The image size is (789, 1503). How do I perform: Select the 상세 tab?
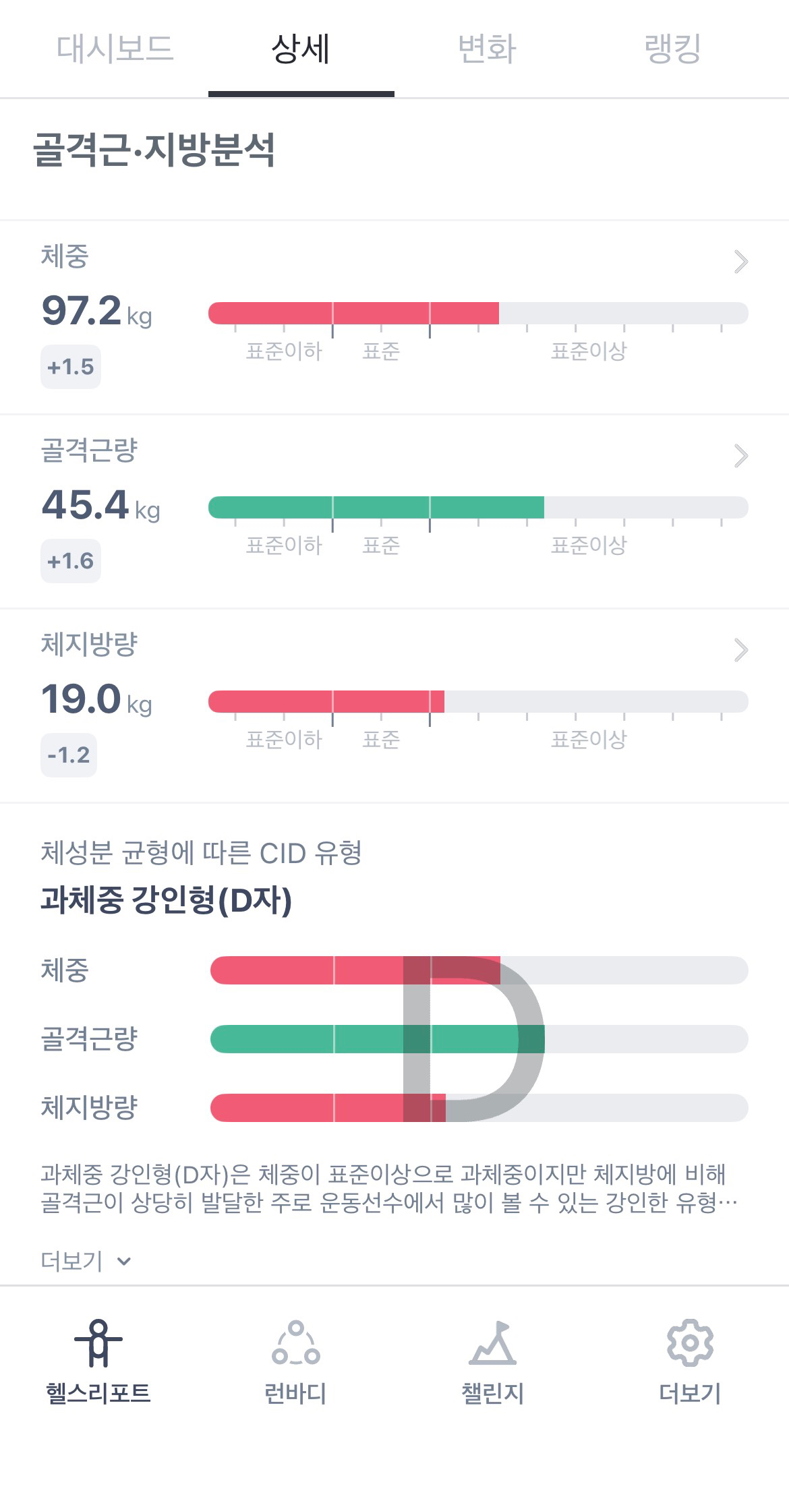coord(301,49)
